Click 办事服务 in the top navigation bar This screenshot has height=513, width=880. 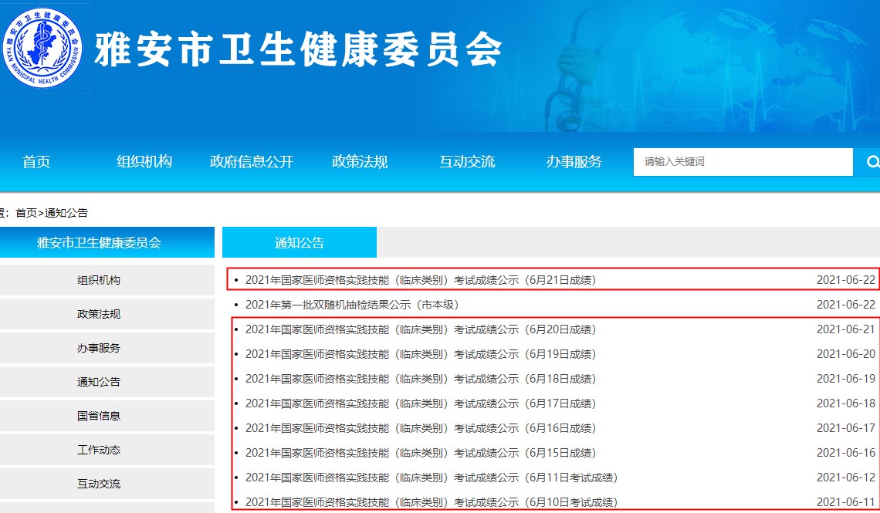(574, 162)
